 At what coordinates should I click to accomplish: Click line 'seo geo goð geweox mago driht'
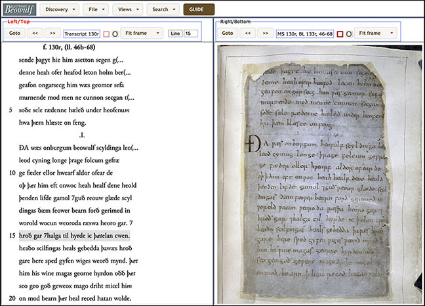(75, 286)
